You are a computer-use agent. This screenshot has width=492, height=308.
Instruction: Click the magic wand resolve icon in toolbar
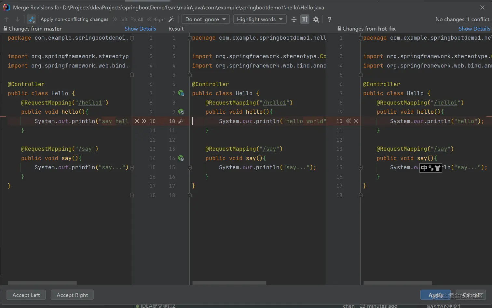[171, 20]
